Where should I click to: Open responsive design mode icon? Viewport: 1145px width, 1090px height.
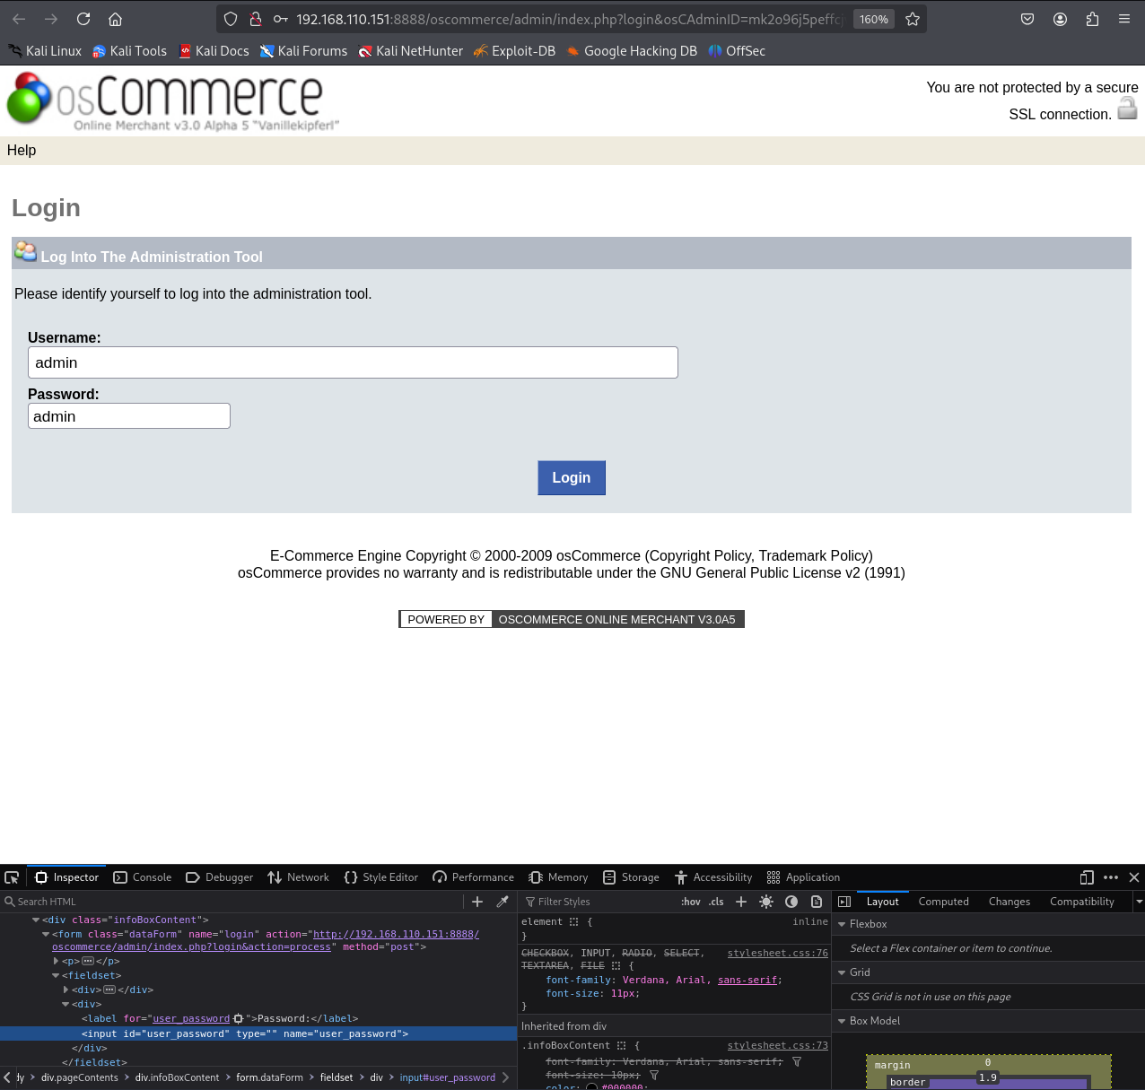point(1087,877)
